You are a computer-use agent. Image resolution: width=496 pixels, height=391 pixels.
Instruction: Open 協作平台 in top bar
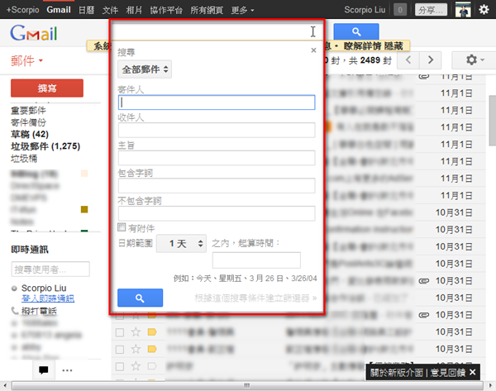[166, 10]
